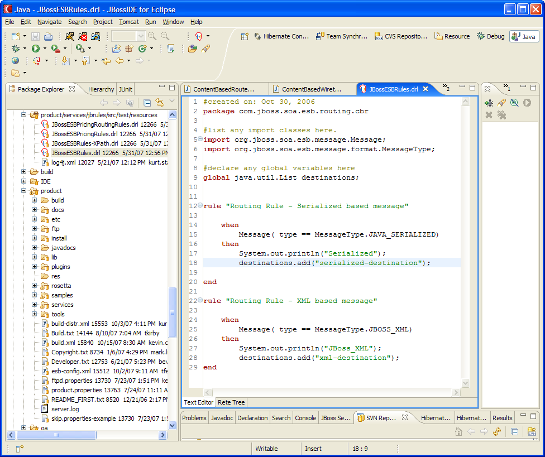Open the web browser globe icon

pos(15,61)
